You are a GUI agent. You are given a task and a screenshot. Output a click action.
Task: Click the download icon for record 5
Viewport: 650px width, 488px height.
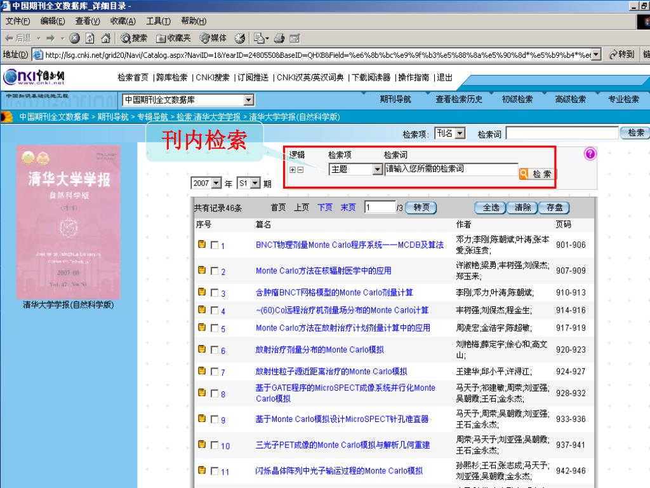(x=202, y=327)
